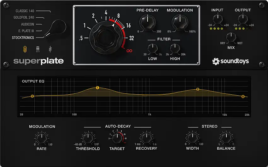Image resolution: width=268 pixels, height=167 pixels.
Task: Click the superplate product name
Action: (39, 61)
